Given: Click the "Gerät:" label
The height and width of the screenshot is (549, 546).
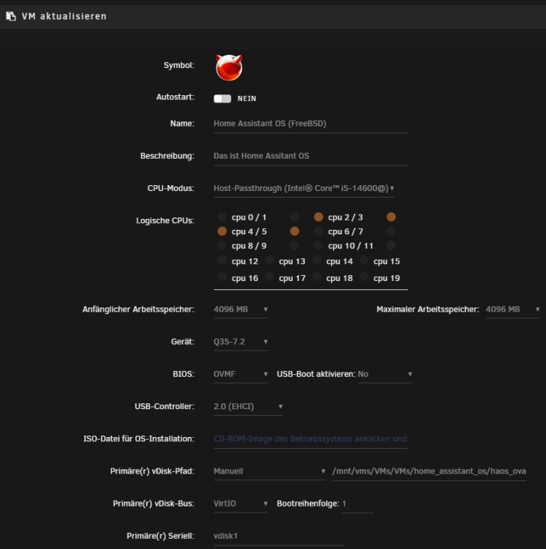Looking at the screenshot, I should 183,342.
